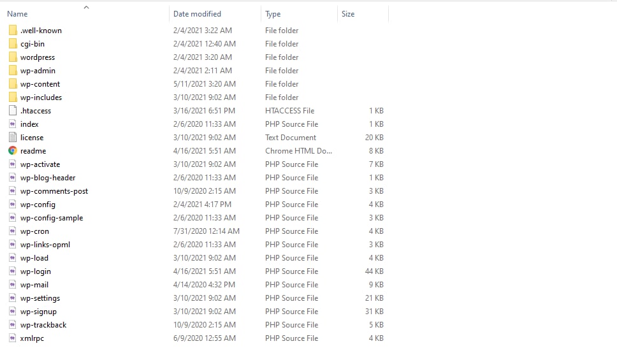Click the wp-includes folder icon
This screenshot has height=360, width=617.
click(x=13, y=97)
